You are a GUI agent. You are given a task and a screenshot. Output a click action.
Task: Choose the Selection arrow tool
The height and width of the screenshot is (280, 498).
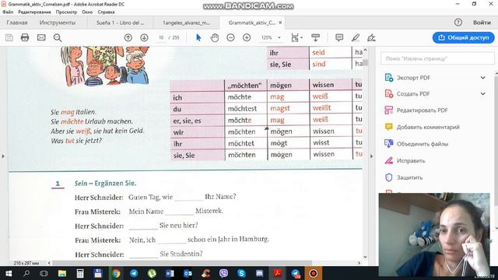198,38
